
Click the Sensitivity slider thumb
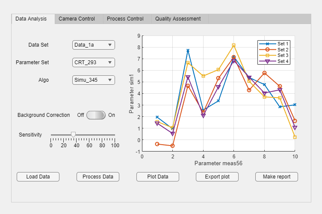(73, 134)
